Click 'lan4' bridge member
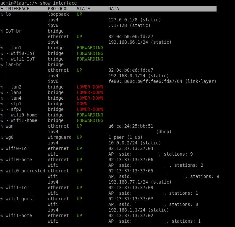 pos(16,98)
